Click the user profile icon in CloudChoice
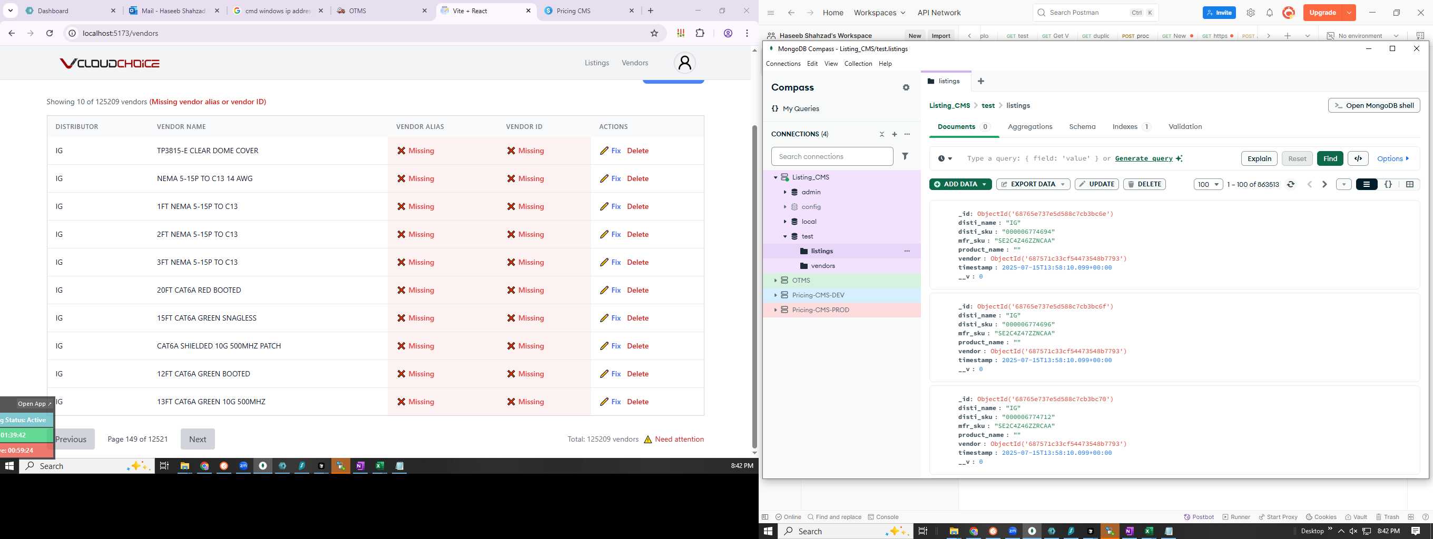The height and width of the screenshot is (539, 1433). pos(685,63)
